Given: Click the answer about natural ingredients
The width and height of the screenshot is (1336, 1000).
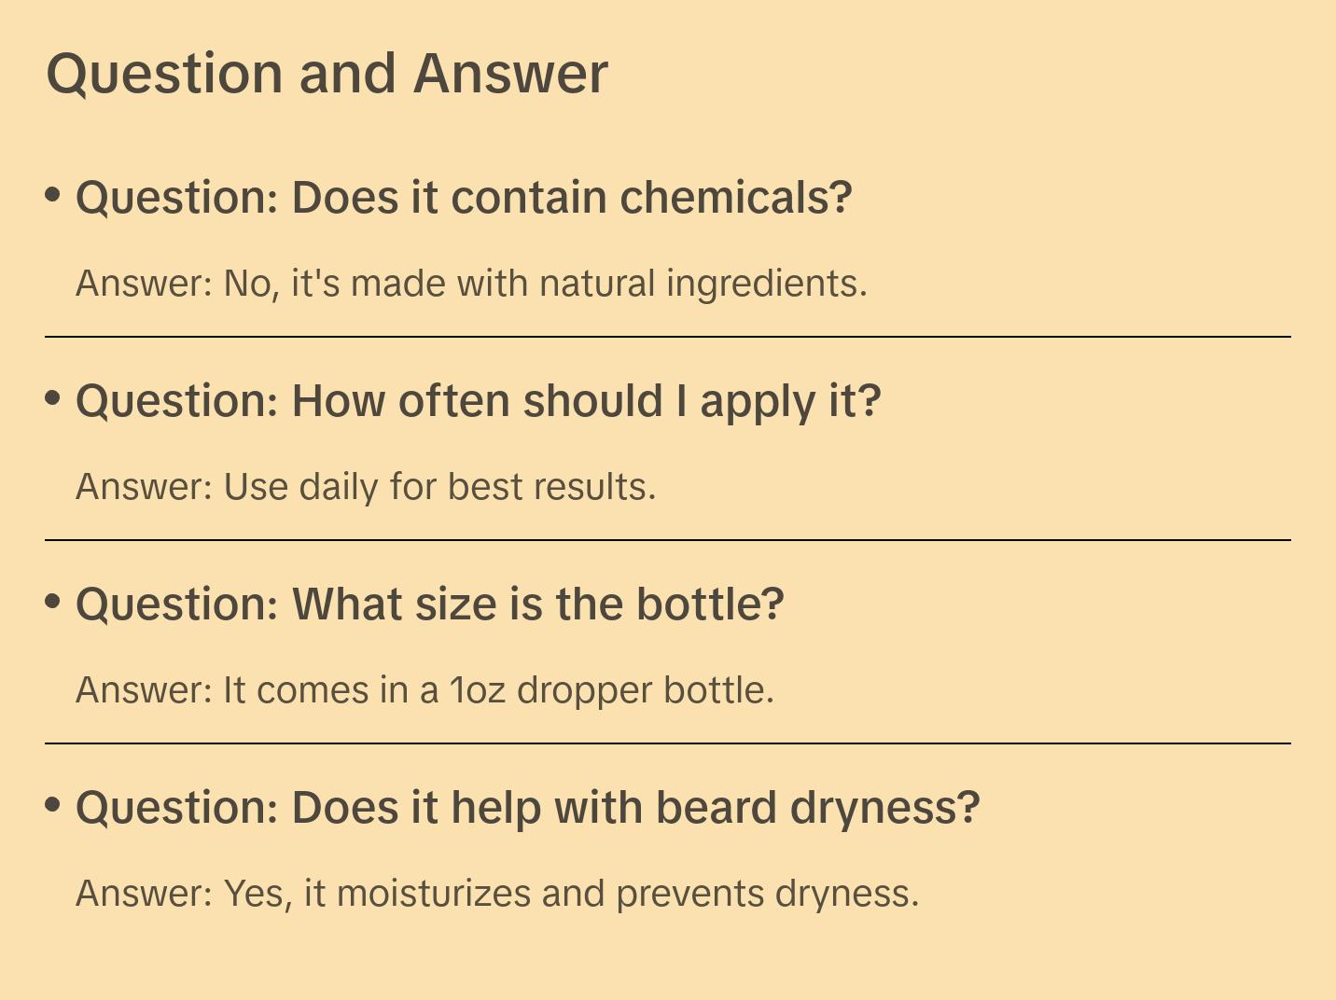Looking at the screenshot, I should click(471, 284).
